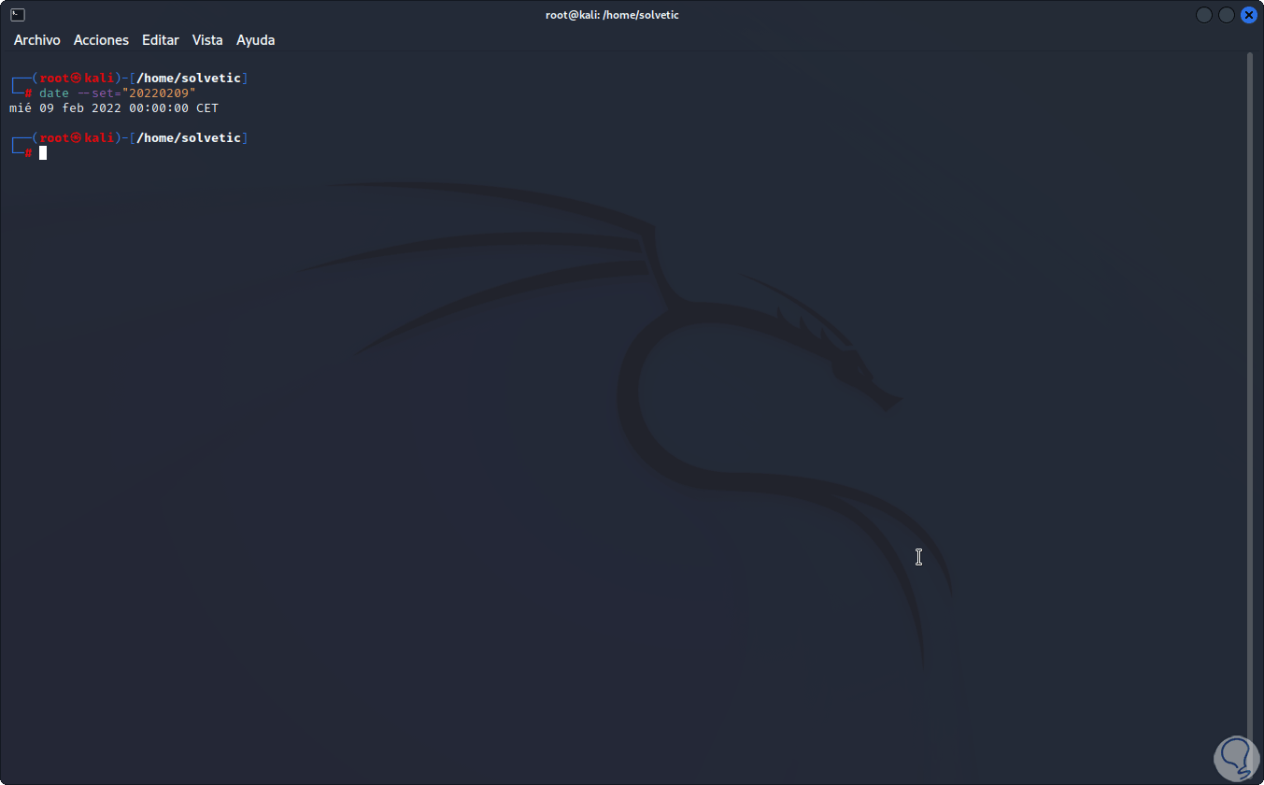This screenshot has height=785, width=1264.
Task: Minimize the terminal window
Action: coord(1204,15)
